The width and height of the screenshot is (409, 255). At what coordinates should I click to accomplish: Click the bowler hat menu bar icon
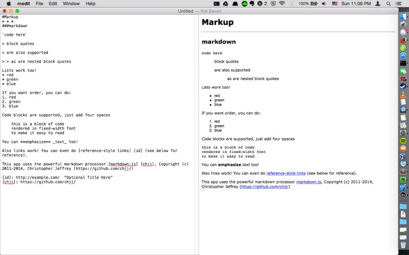[x=235, y=4]
